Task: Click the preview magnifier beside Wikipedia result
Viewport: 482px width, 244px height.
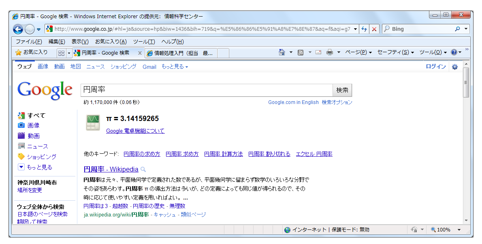Action: point(143,170)
